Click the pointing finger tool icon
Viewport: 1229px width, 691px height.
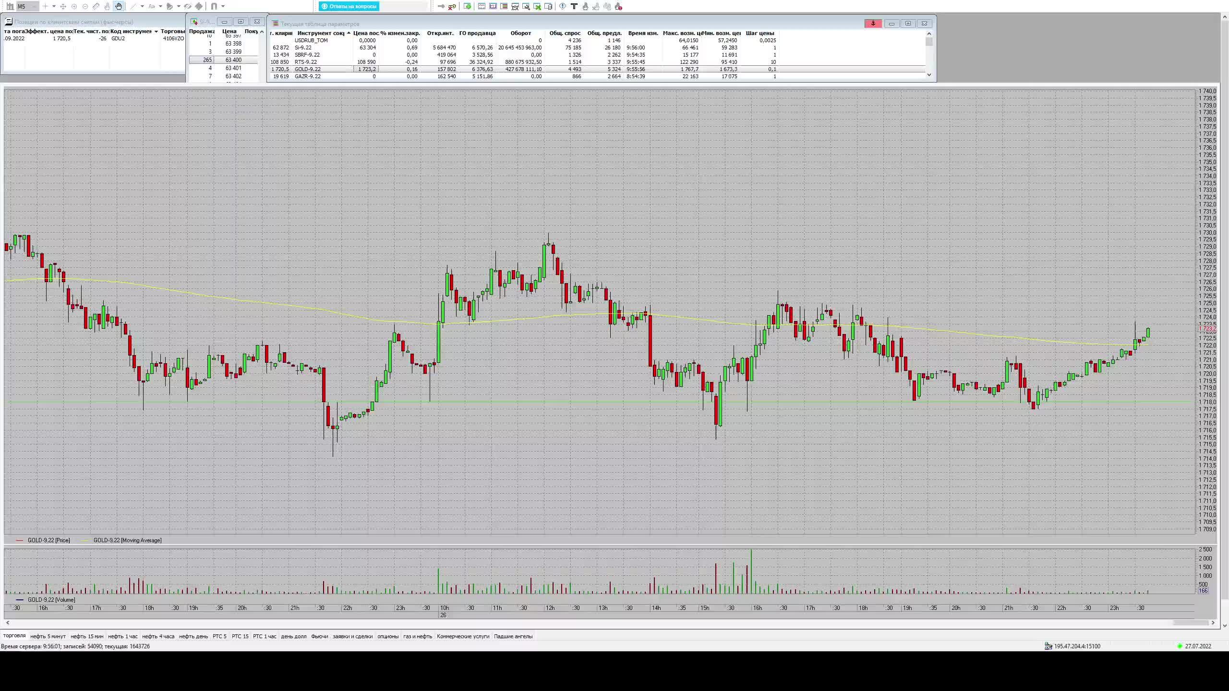click(107, 6)
